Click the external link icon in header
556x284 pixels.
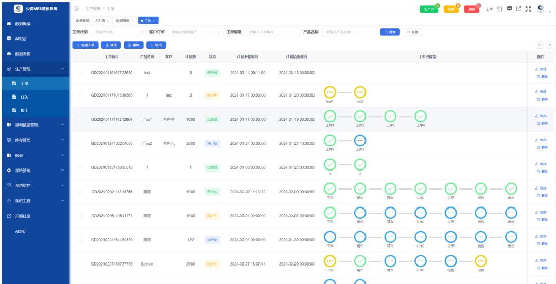point(518,9)
